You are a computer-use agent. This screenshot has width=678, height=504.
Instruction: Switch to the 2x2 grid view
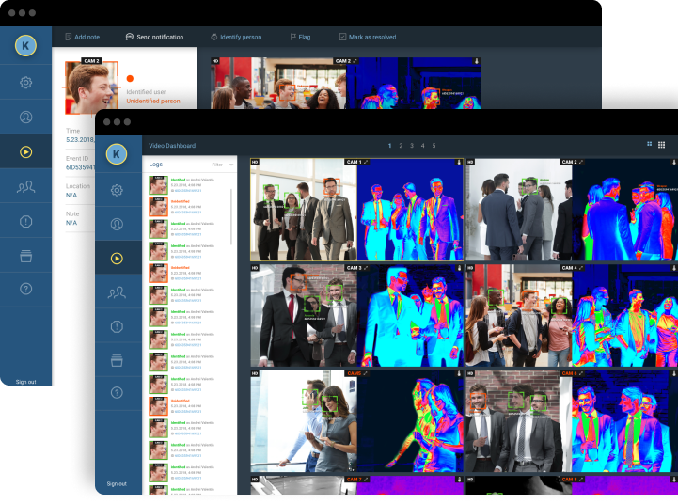[x=649, y=145]
